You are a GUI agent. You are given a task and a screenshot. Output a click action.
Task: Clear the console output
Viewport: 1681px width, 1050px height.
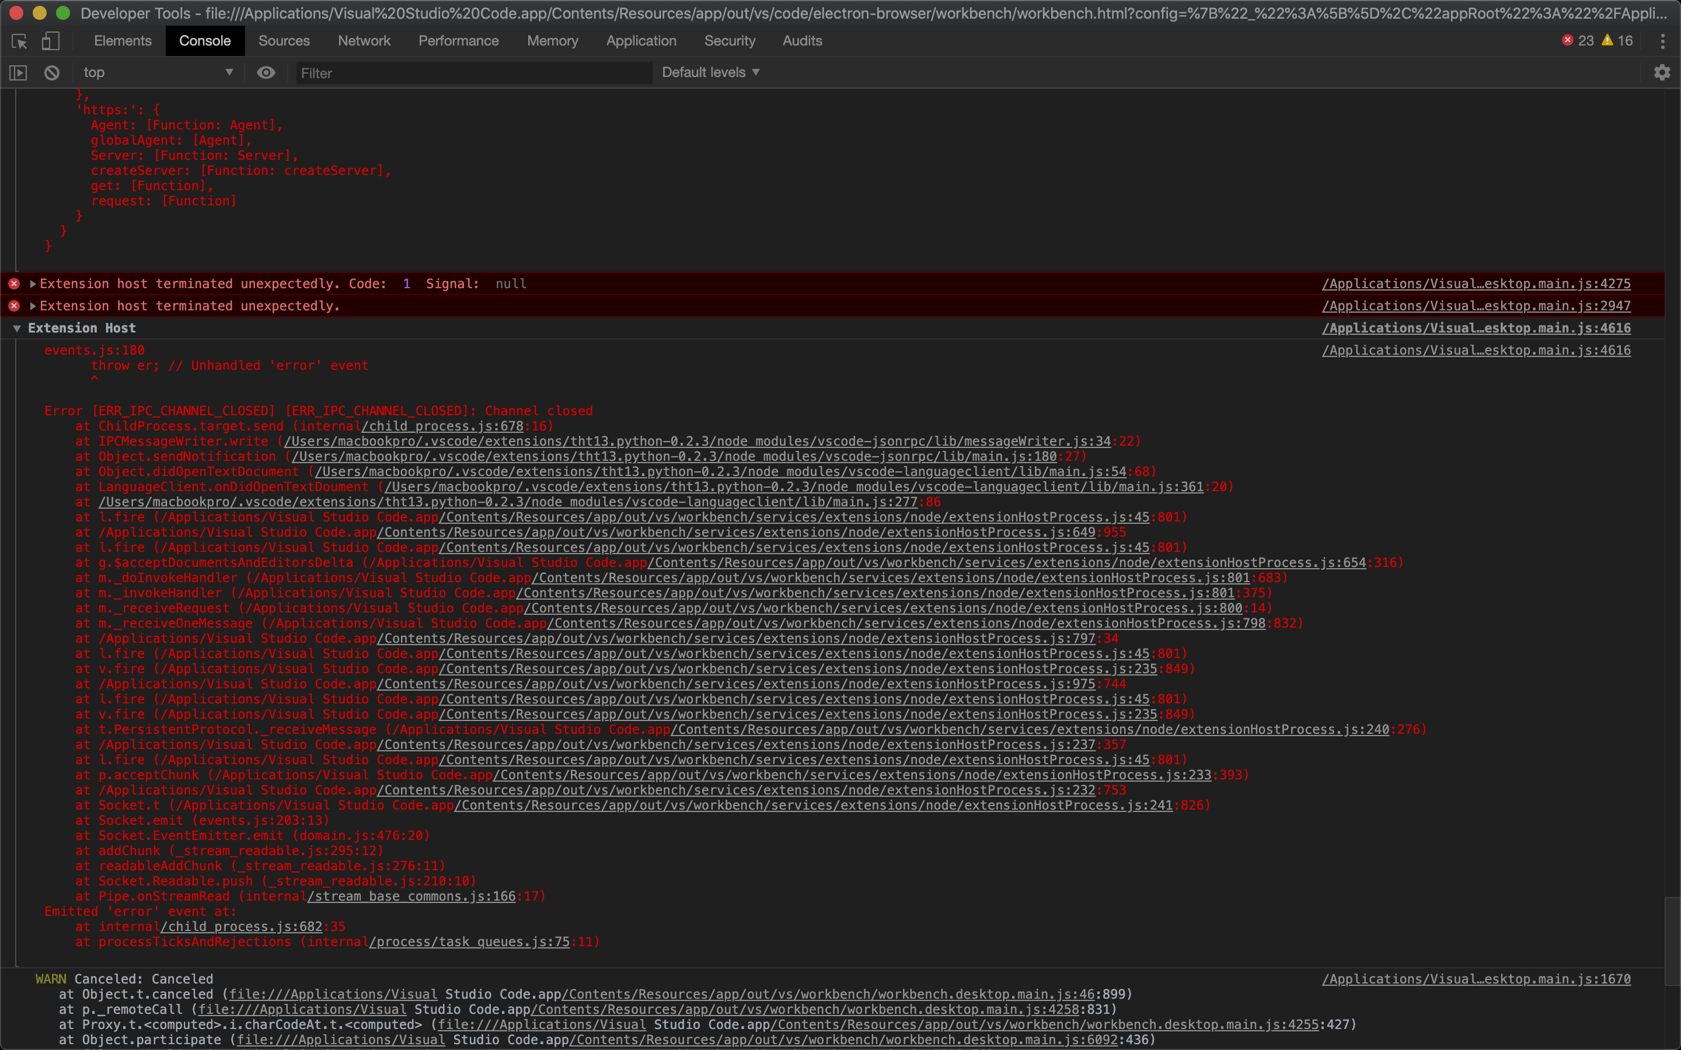coord(51,72)
